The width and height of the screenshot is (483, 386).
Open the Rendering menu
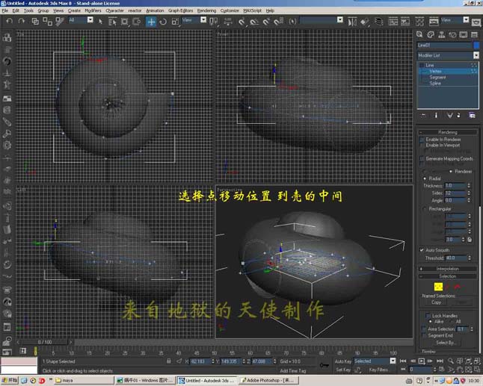tap(206, 10)
